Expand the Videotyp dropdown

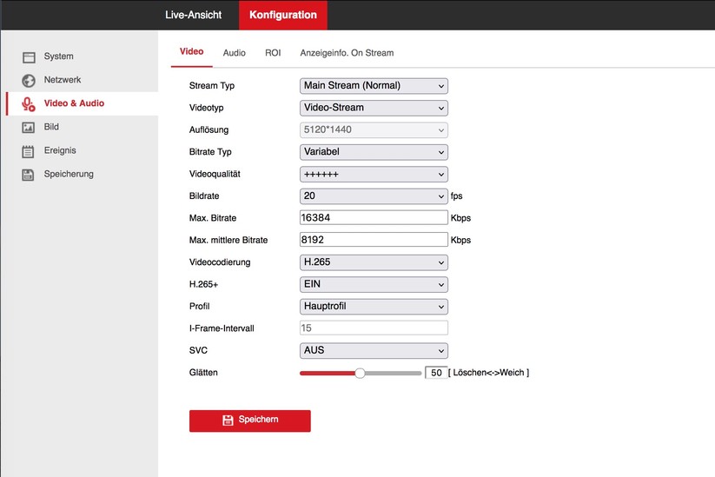click(x=374, y=108)
